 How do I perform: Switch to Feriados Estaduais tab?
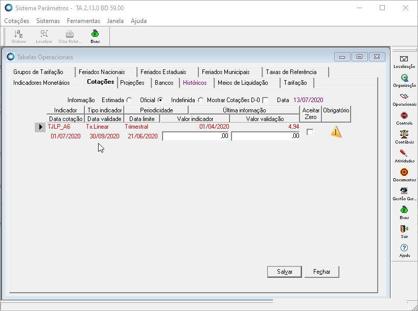[168, 72]
